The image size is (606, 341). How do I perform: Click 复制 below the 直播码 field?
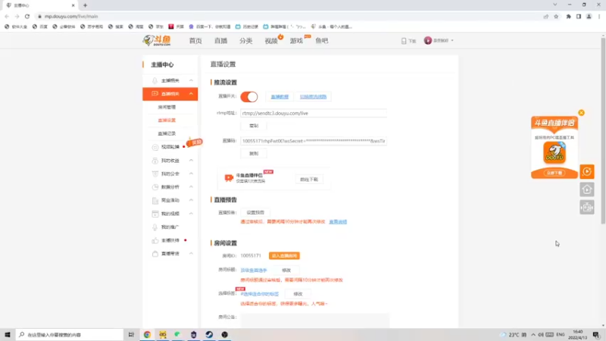(x=254, y=154)
